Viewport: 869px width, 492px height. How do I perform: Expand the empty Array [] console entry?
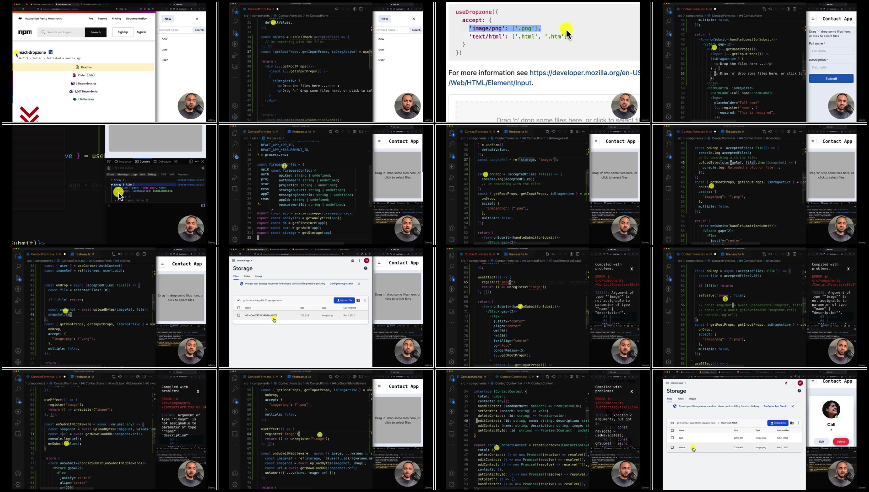pos(111,180)
